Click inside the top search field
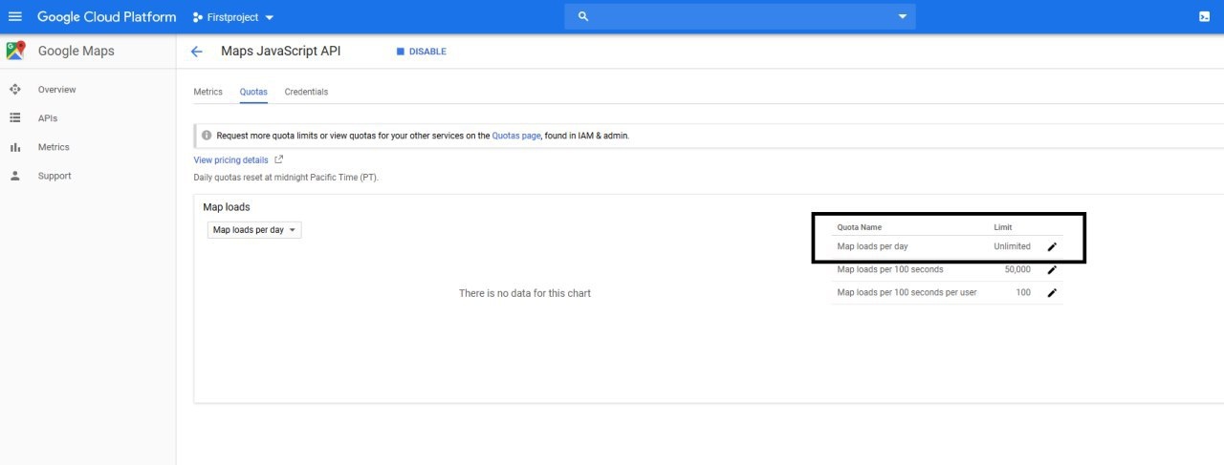Viewport: 1224px width, 465px height. [740, 17]
